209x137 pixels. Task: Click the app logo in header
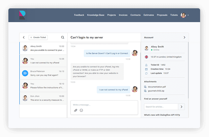pos(22,15)
